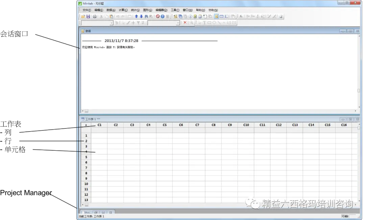Open the 统计(S) menu

pos(135,10)
